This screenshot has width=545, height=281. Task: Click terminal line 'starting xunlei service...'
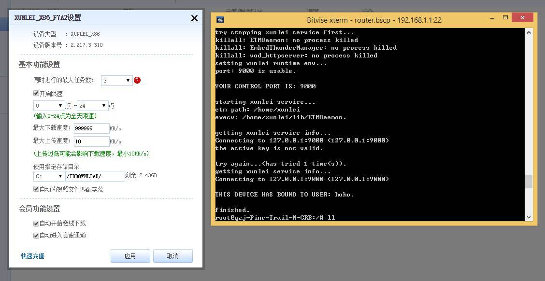coord(265,102)
